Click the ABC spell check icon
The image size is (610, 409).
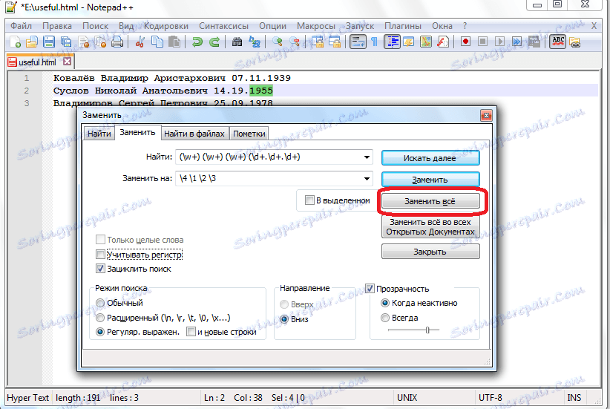pyautogui.click(x=558, y=42)
